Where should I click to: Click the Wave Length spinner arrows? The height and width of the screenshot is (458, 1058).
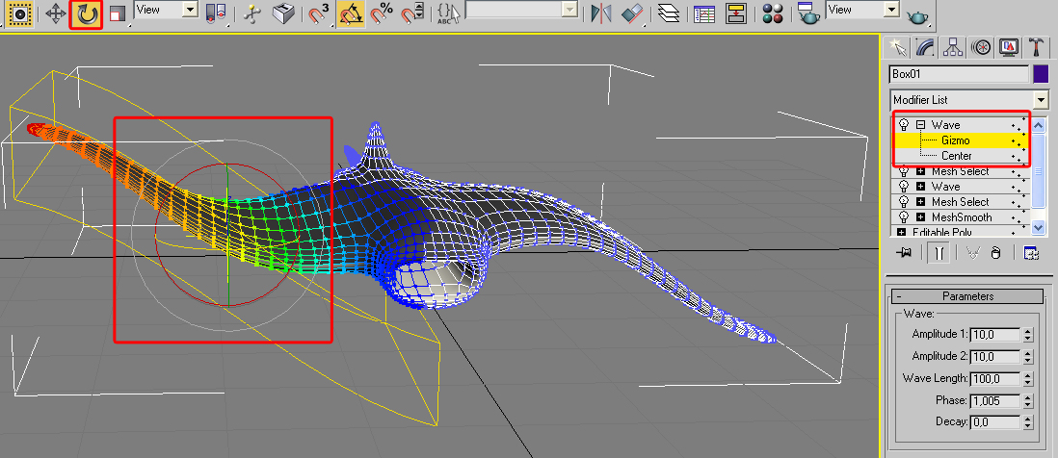(1027, 378)
